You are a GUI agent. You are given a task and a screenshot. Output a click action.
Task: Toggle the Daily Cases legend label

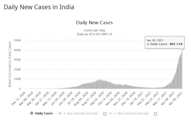pyautogui.click(x=44, y=113)
